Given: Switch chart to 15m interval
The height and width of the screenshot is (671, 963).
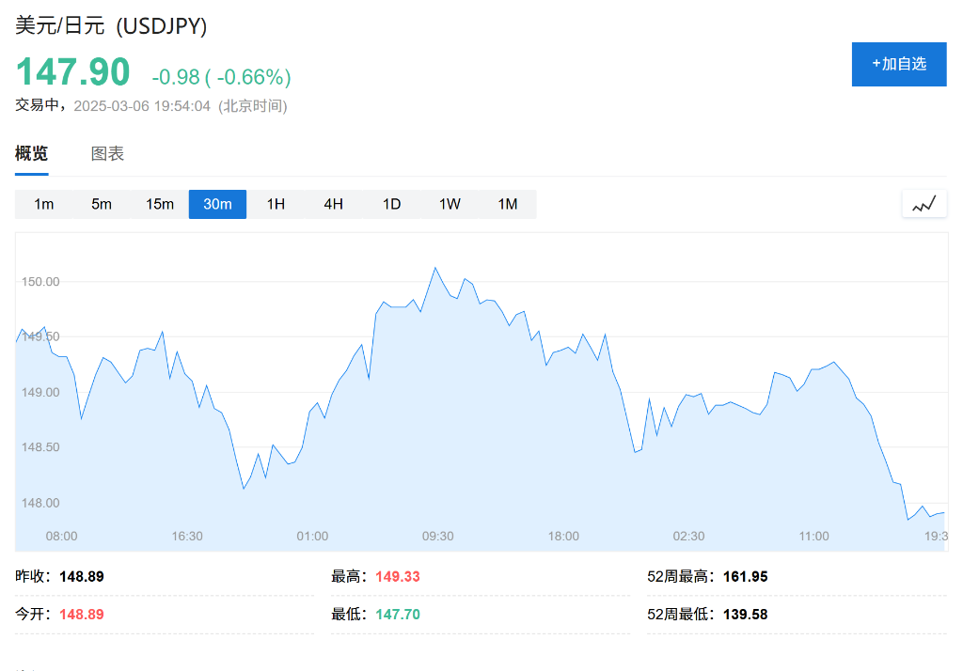Looking at the screenshot, I should [x=160, y=204].
